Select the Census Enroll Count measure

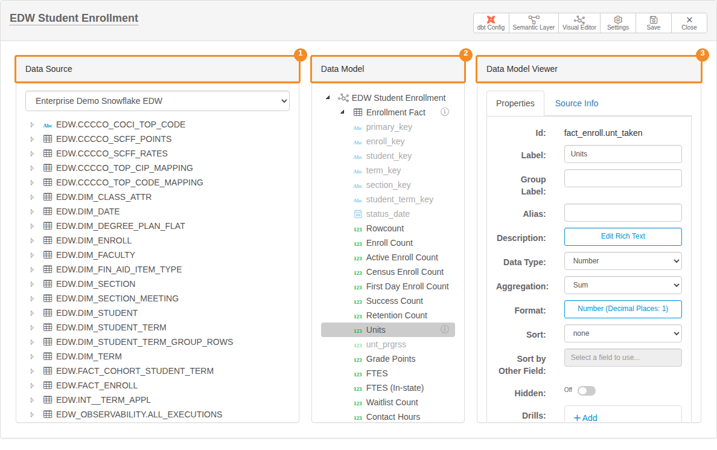(405, 272)
